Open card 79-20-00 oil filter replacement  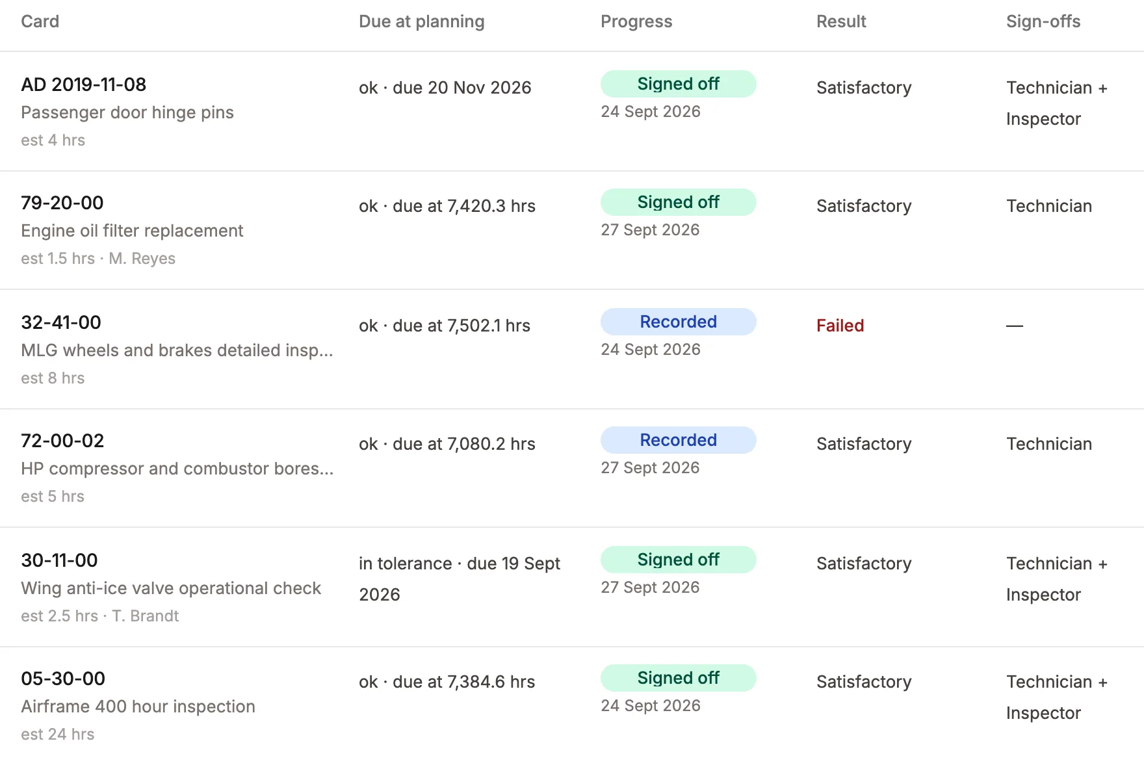pos(62,203)
